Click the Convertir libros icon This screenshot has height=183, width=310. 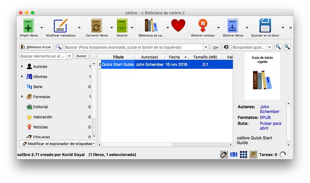pyautogui.click(x=97, y=25)
